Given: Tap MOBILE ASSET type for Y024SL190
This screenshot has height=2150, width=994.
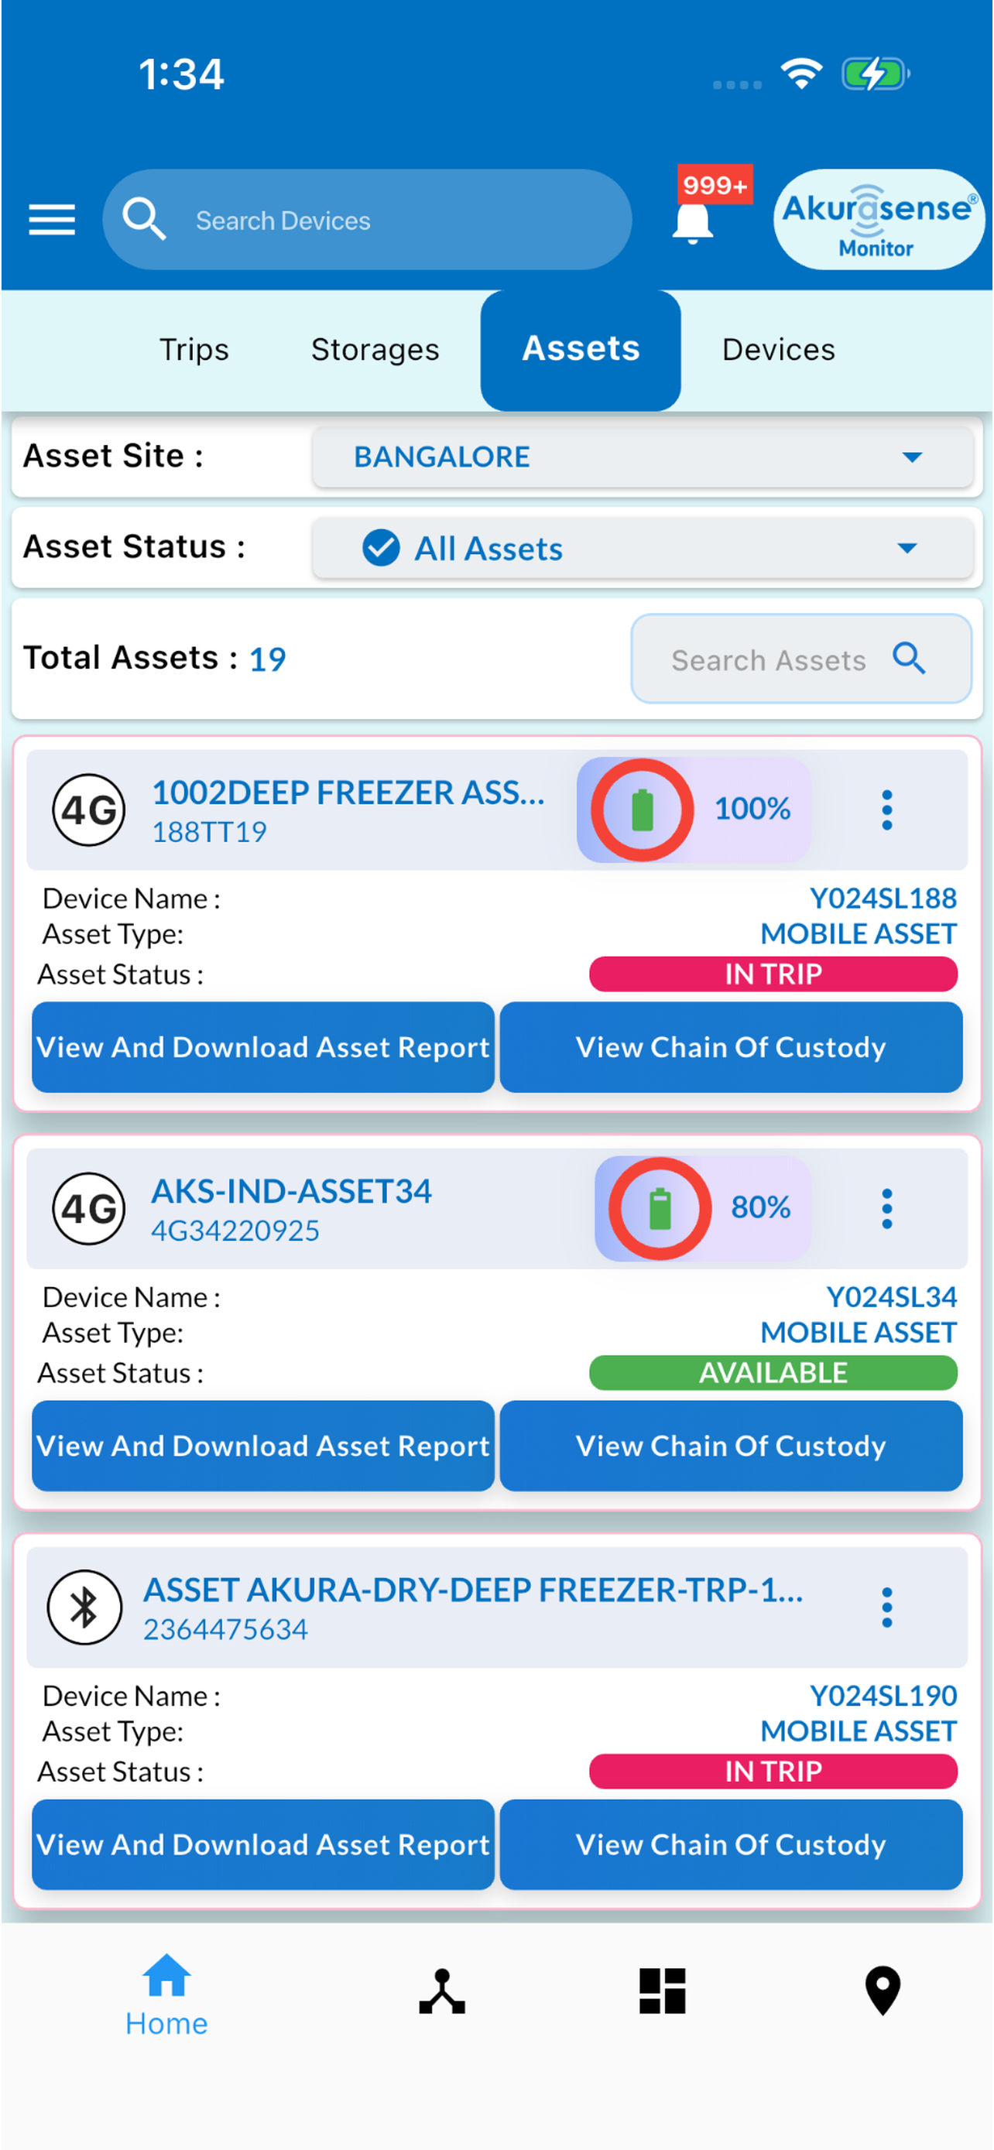Looking at the screenshot, I should (x=858, y=1732).
